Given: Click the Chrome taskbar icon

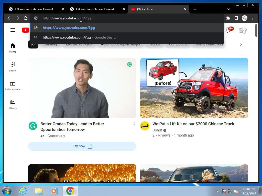Looking at the screenshot, I should point(70,191).
